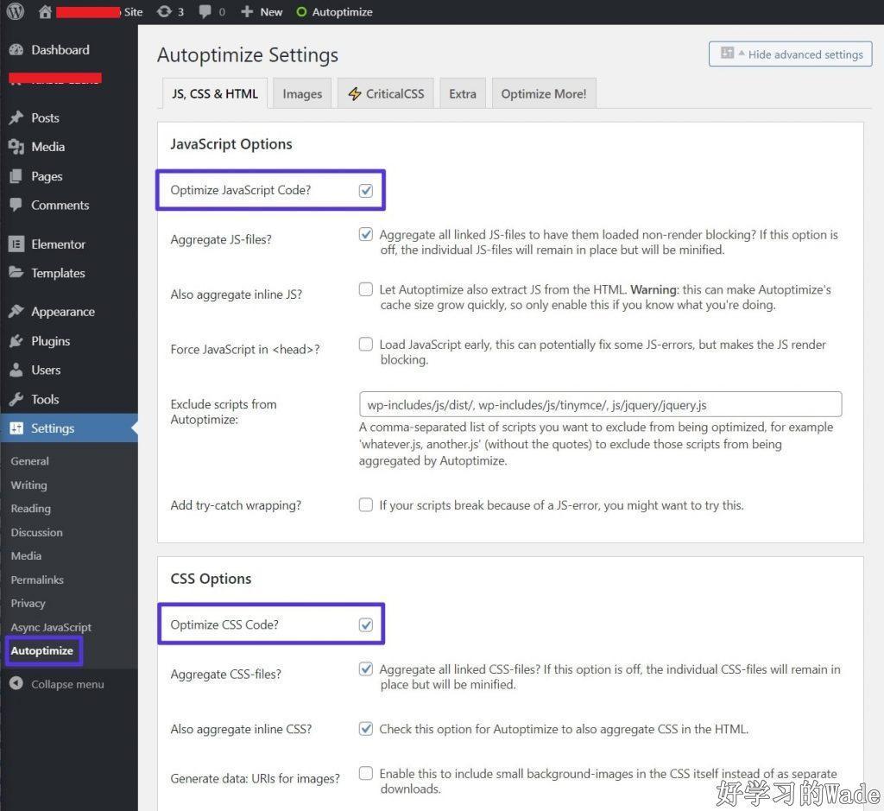Open Elementor menu label

(x=58, y=244)
